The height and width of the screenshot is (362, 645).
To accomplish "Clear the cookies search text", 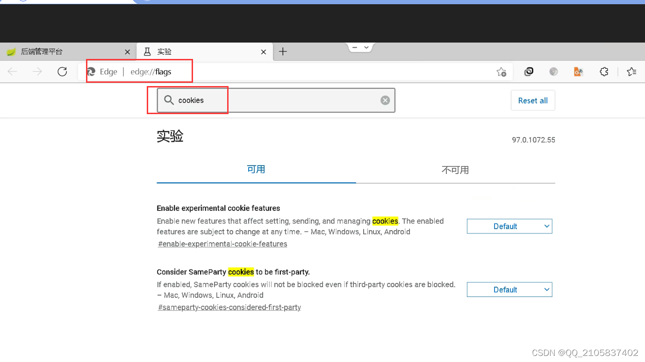I will click(x=385, y=100).
